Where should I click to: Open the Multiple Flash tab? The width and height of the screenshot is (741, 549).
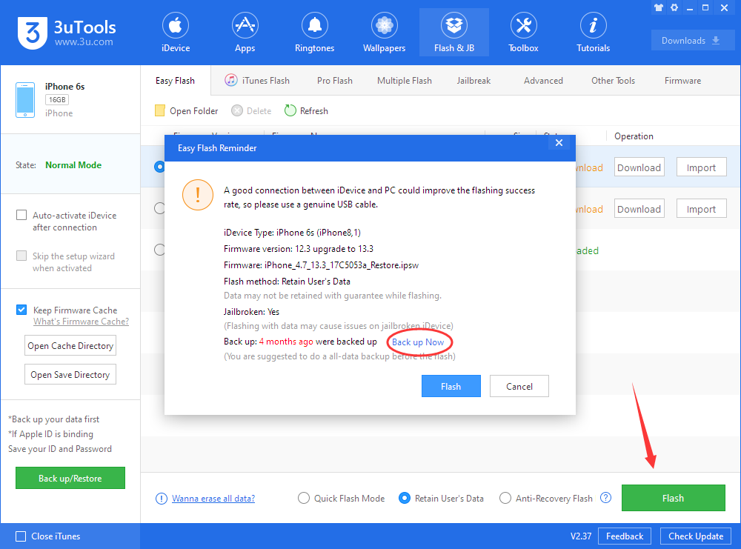(404, 81)
